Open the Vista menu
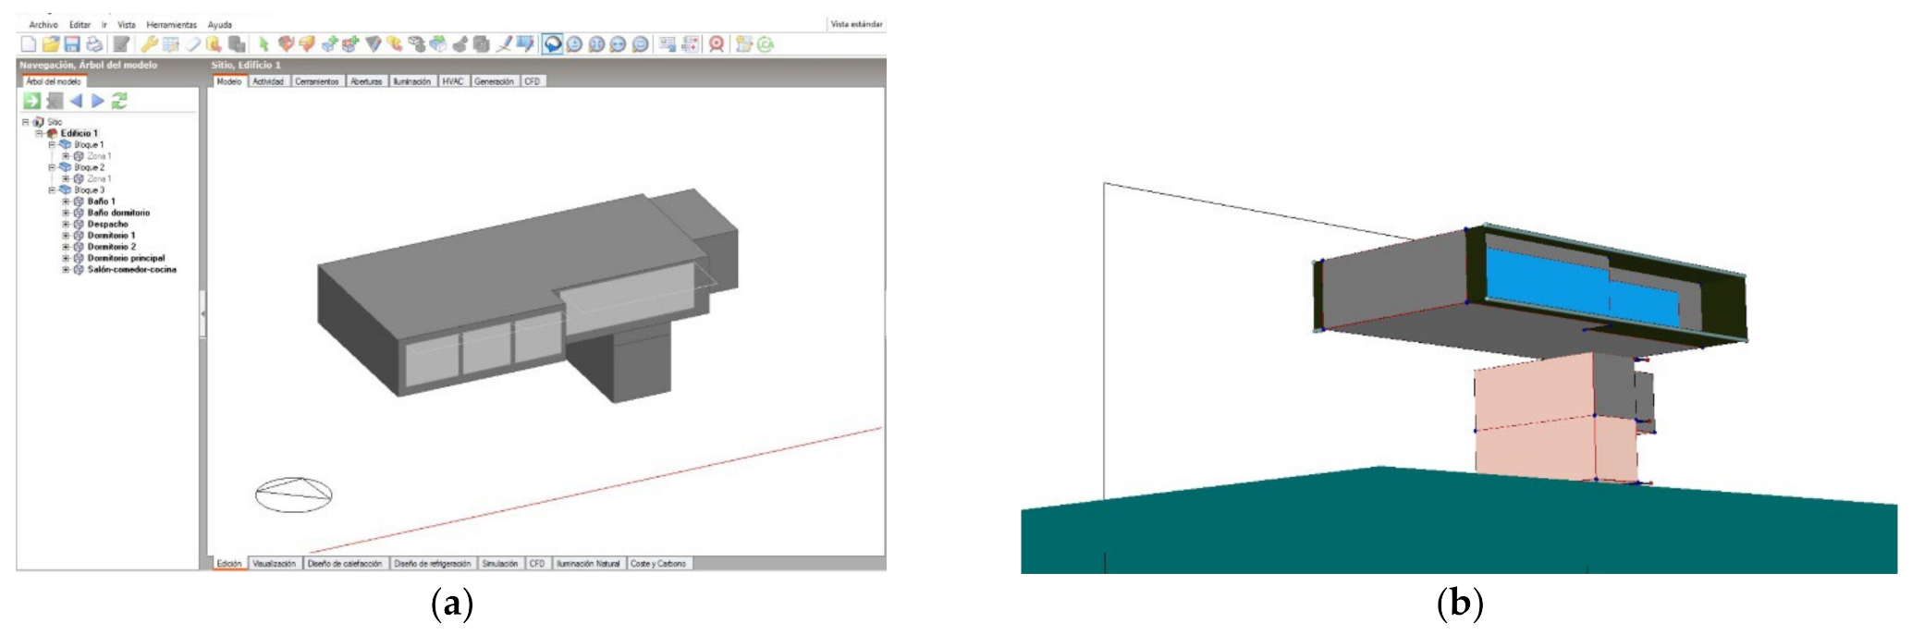Viewport: 1912px width, 635px height. (x=127, y=25)
